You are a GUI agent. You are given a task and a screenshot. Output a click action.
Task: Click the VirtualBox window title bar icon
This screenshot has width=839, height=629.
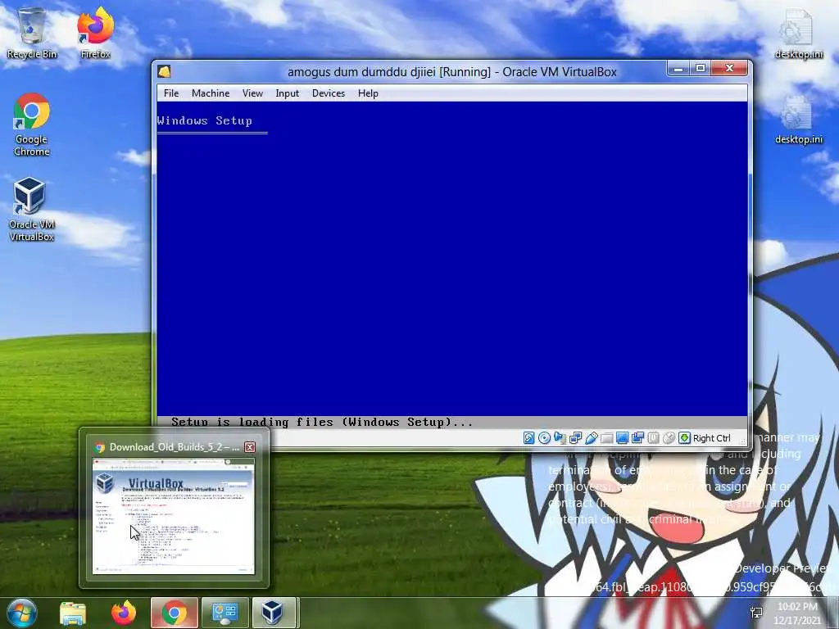(x=164, y=72)
